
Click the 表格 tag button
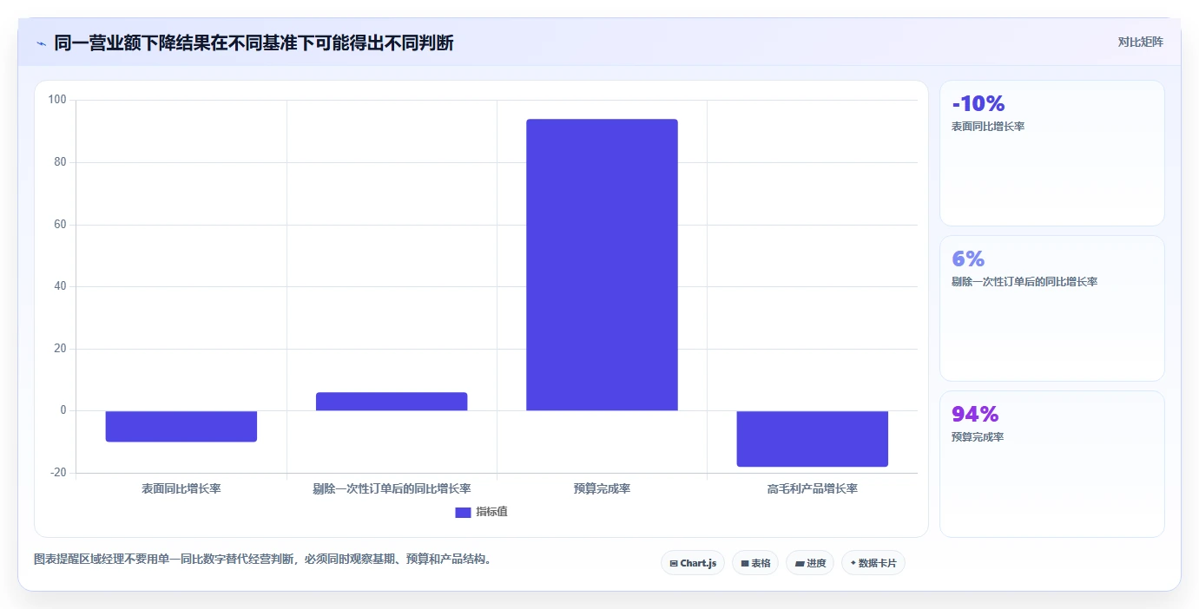tap(755, 563)
